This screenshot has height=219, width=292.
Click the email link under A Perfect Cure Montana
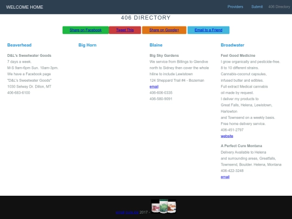(x=225, y=177)
